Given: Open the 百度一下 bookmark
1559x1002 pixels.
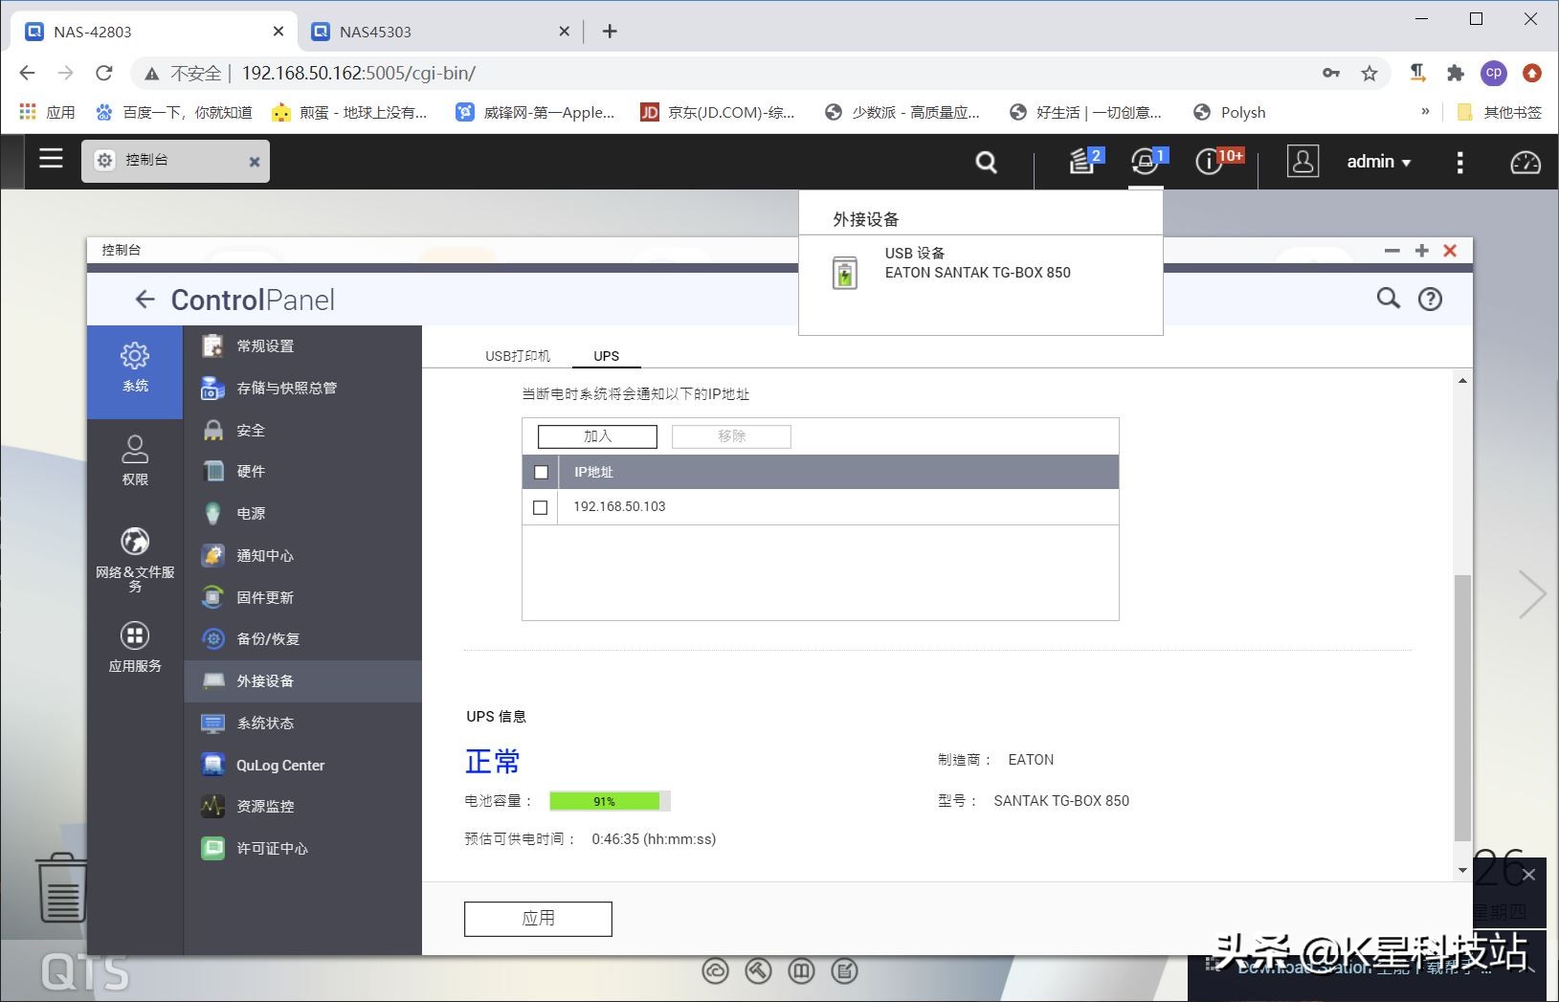Looking at the screenshot, I should 174,112.
